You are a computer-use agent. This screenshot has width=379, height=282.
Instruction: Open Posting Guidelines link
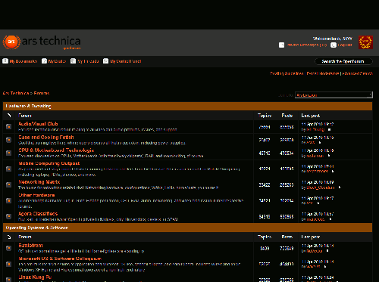[287, 73]
